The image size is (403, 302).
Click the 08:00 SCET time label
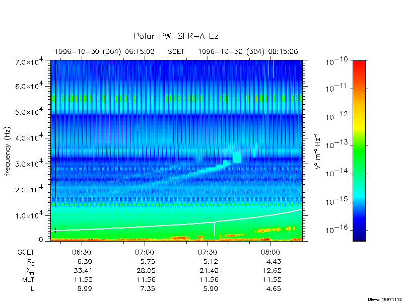pos(271,252)
